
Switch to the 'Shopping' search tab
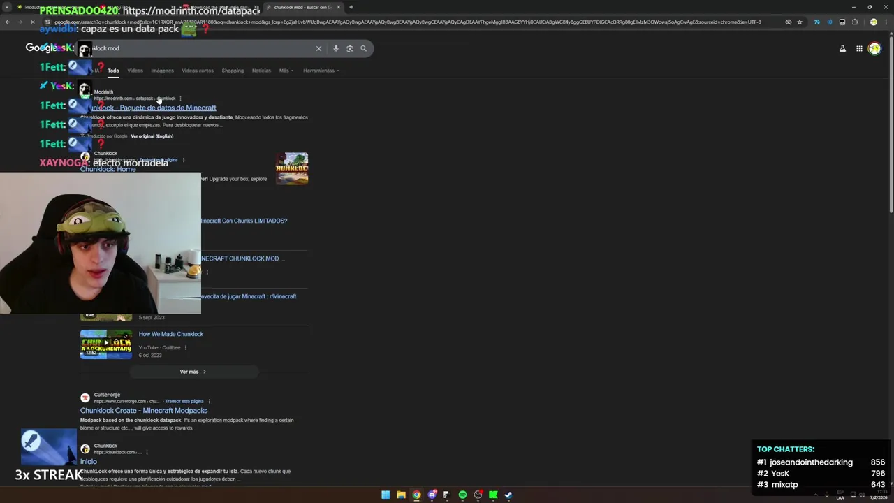[x=233, y=71]
